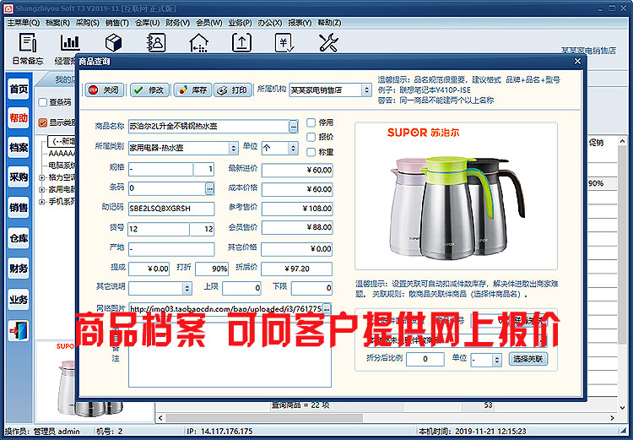
Task: Click the SUPOR kettle product image
Action: tap(456, 196)
